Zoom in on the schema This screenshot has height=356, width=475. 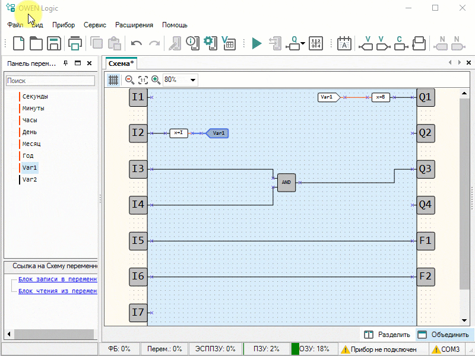coord(156,80)
